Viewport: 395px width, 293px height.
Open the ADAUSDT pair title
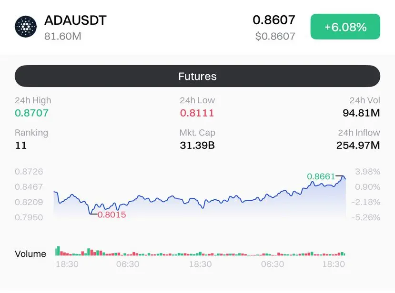coord(75,20)
